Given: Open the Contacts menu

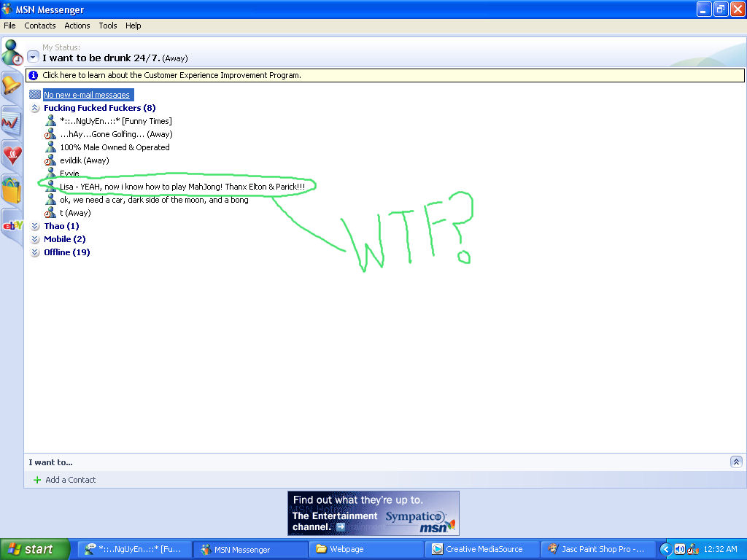Looking at the screenshot, I should [x=39, y=26].
